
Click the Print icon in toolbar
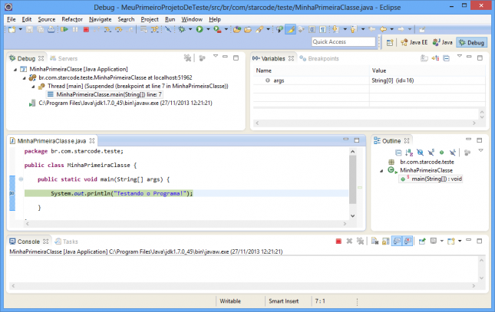click(51, 29)
